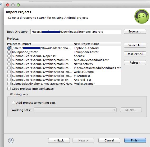This screenshot has width=150, height=147.
Task: Select the liblinphone_tester path row
Action: 25,52
